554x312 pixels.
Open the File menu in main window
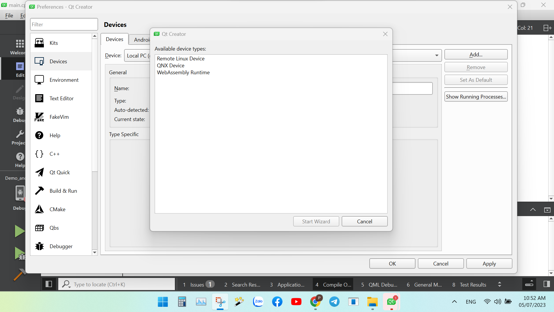click(x=9, y=16)
